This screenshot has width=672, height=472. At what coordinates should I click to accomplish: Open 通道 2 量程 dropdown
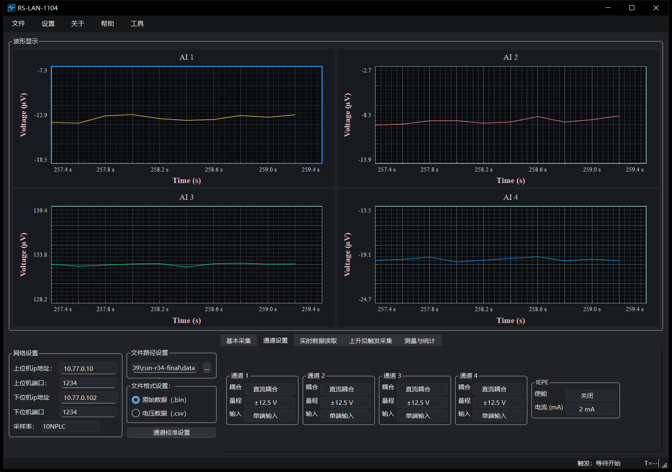[346, 403]
